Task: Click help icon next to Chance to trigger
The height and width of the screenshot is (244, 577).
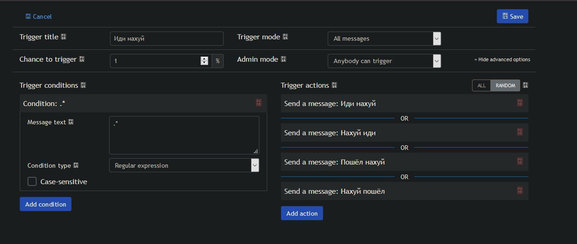Action: (x=82, y=59)
